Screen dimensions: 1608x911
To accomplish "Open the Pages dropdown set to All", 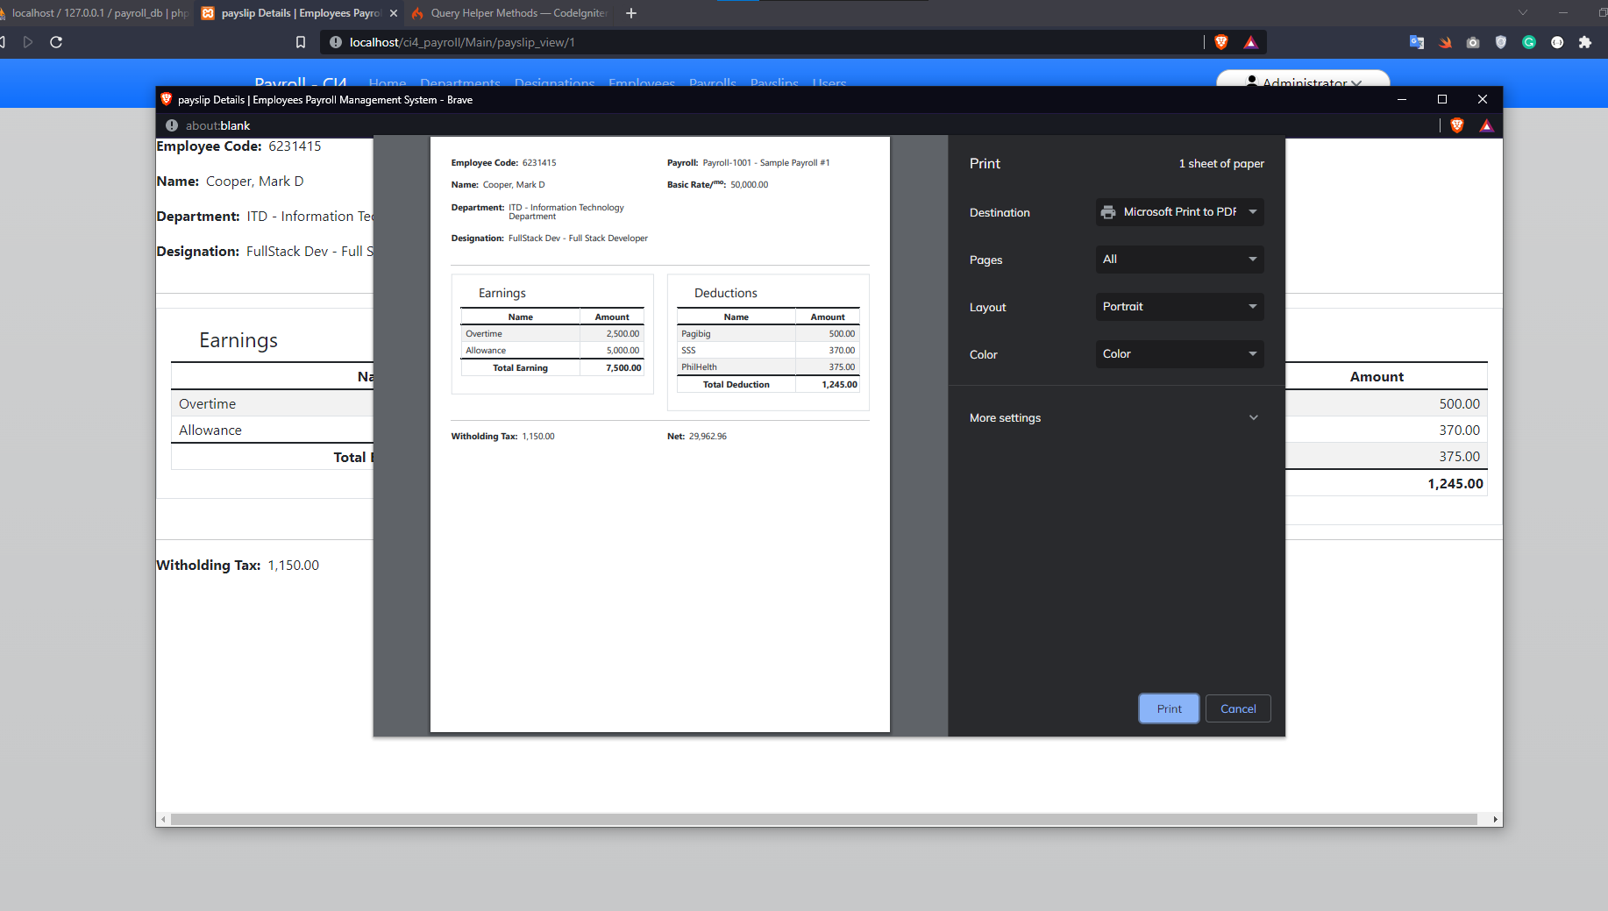I will tap(1179, 260).
